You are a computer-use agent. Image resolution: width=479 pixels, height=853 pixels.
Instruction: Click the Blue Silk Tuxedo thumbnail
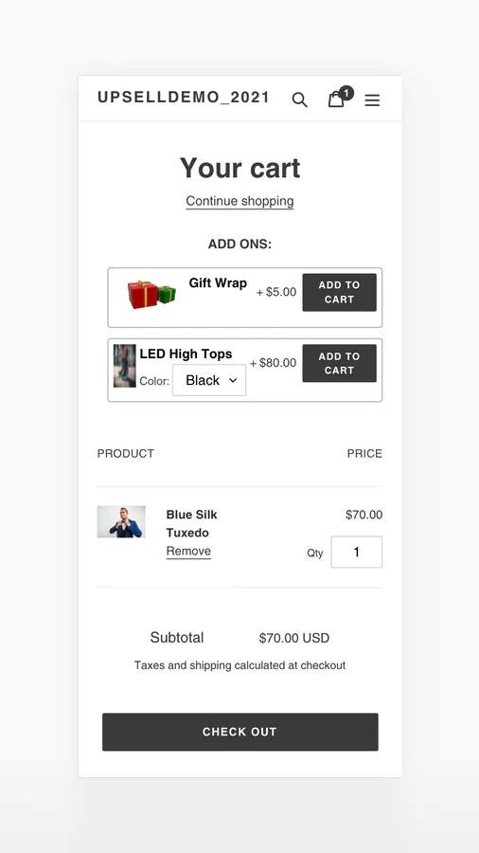(x=121, y=521)
